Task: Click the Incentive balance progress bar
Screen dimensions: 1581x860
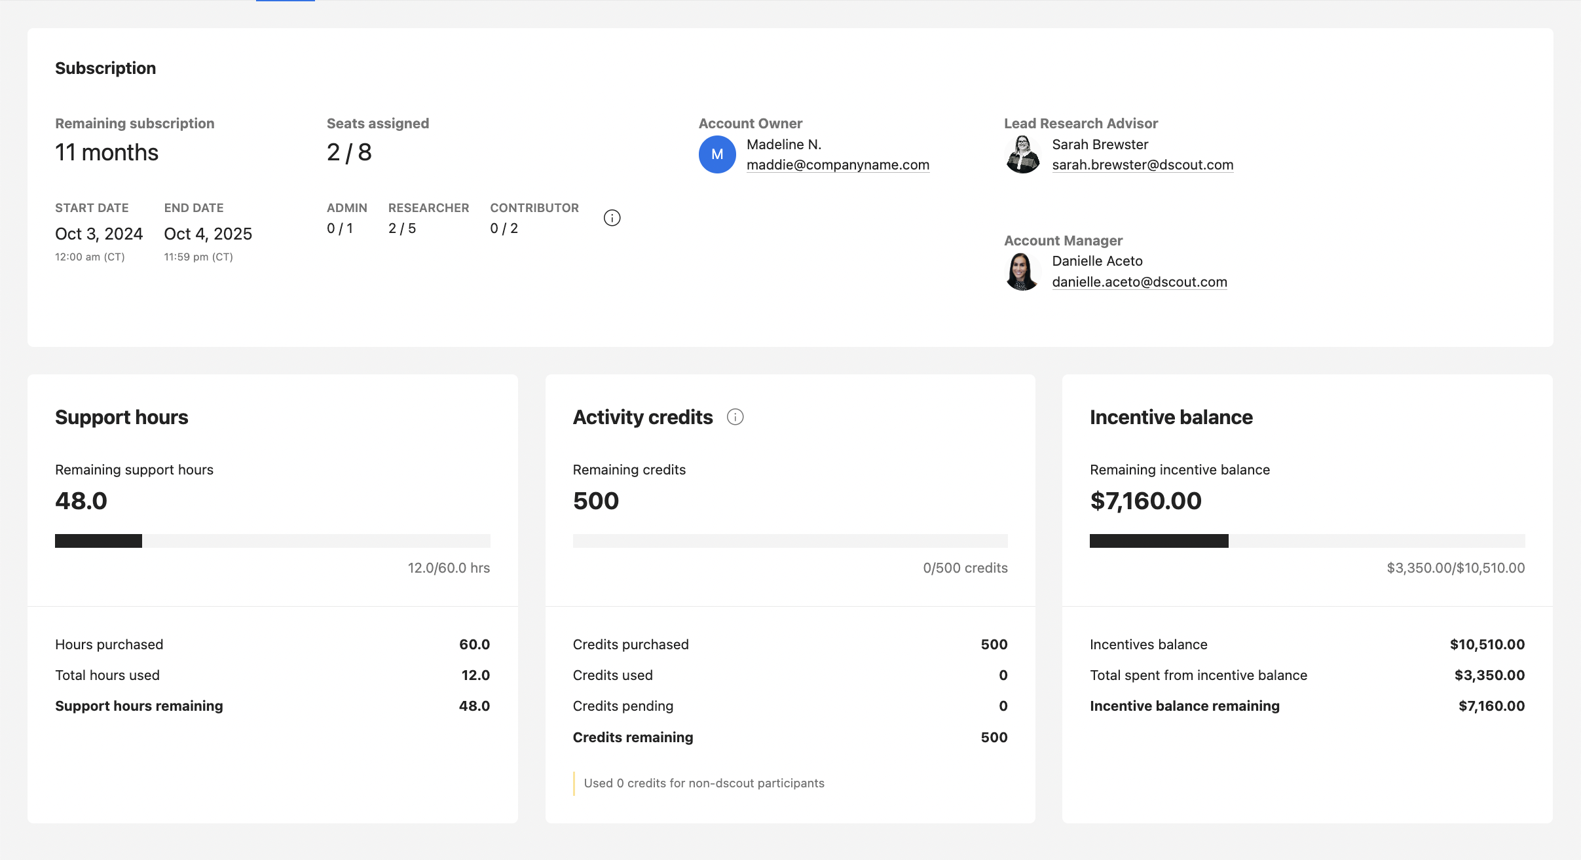Action: (1307, 541)
